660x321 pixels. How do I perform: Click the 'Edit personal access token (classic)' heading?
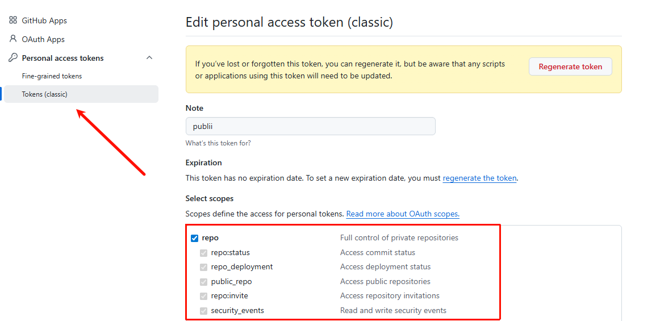coord(289,23)
